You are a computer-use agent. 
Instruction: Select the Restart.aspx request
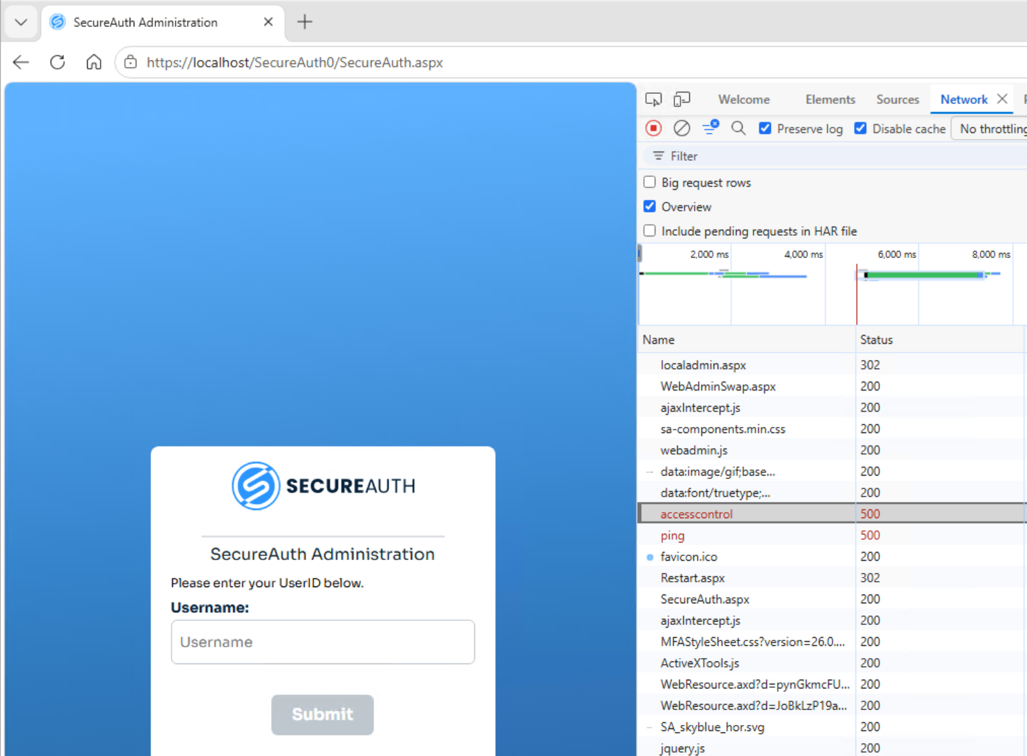click(x=692, y=578)
